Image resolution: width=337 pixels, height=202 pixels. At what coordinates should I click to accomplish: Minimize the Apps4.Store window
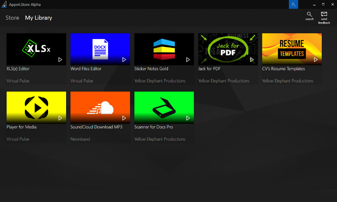(314, 4)
